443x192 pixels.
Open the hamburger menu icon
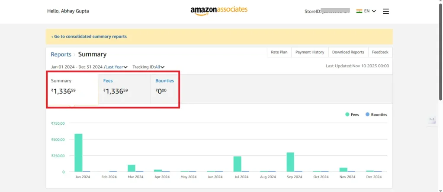click(386, 11)
